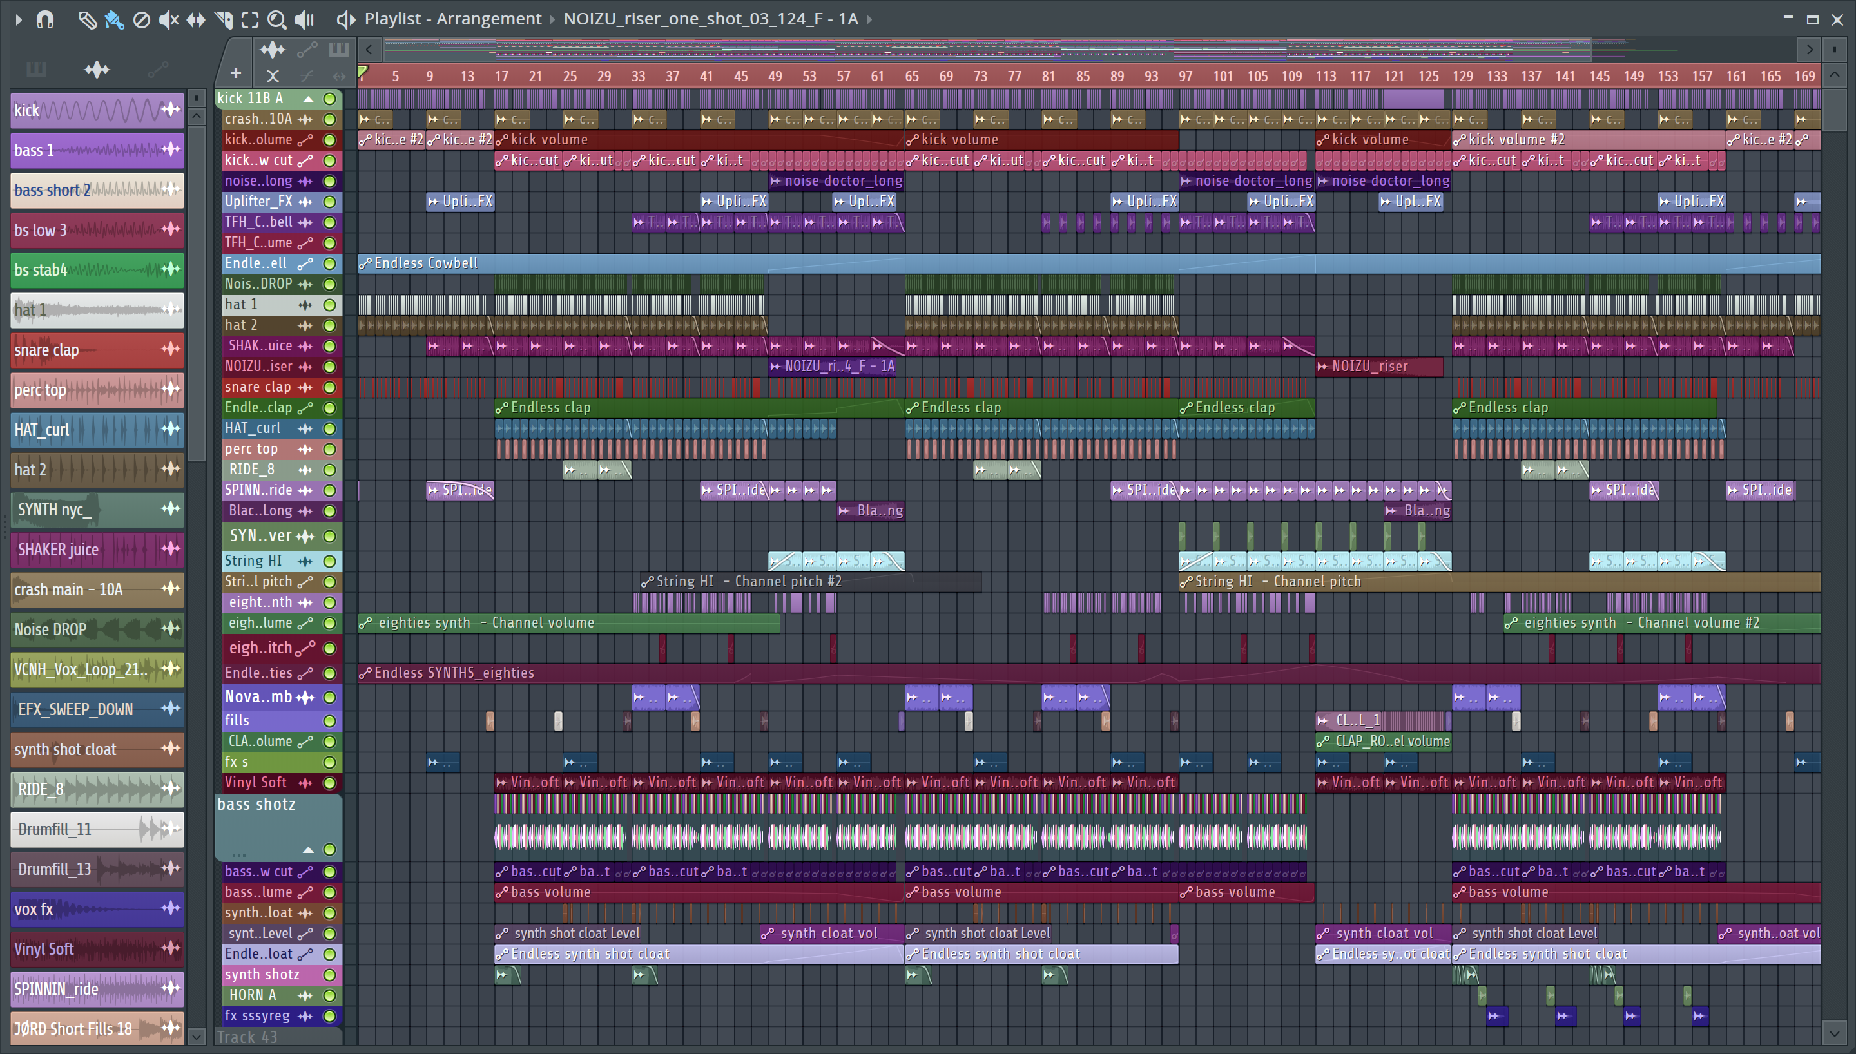
Task: Select the Select marquee tool
Action: pos(250,19)
